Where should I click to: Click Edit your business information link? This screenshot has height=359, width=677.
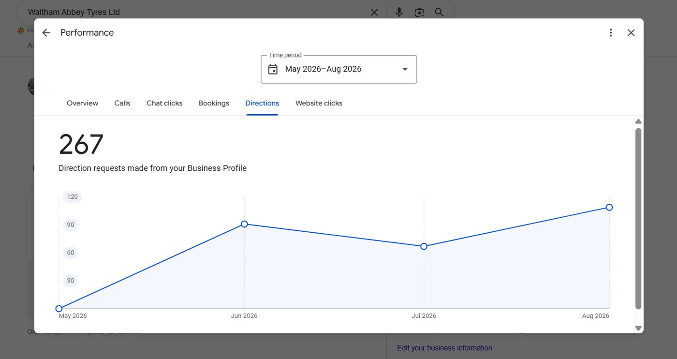tap(444, 348)
